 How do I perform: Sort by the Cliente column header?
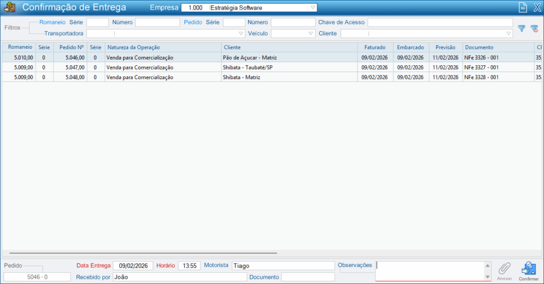pyautogui.click(x=289, y=47)
